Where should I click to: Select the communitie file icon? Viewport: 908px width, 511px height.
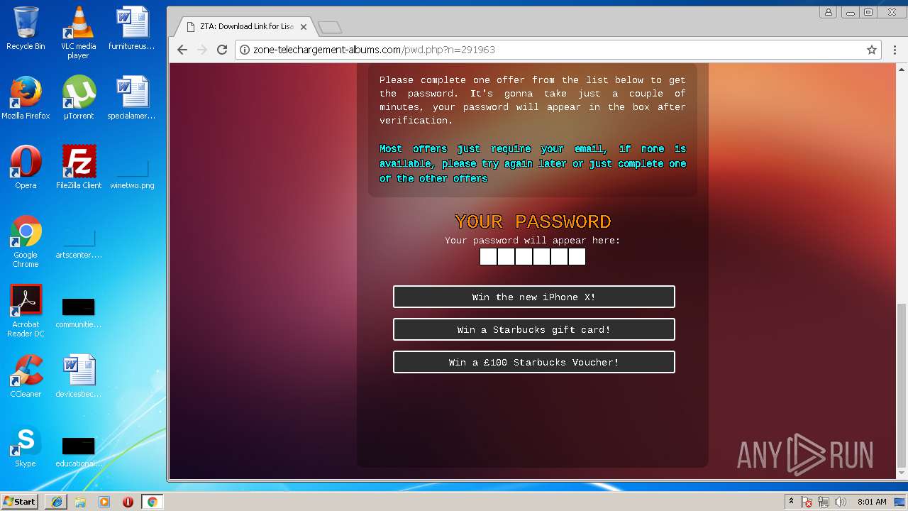[x=79, y=313]
